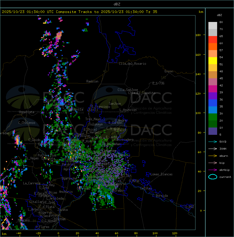234x237 pixels.
Task: Click the magenta eb+bip arrow symbol
Action: pyautogui.click(x=213, y=170)
